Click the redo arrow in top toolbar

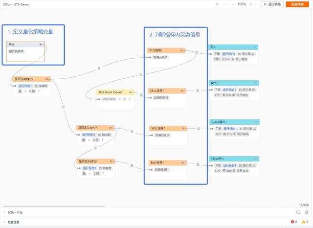coord(224,4)
